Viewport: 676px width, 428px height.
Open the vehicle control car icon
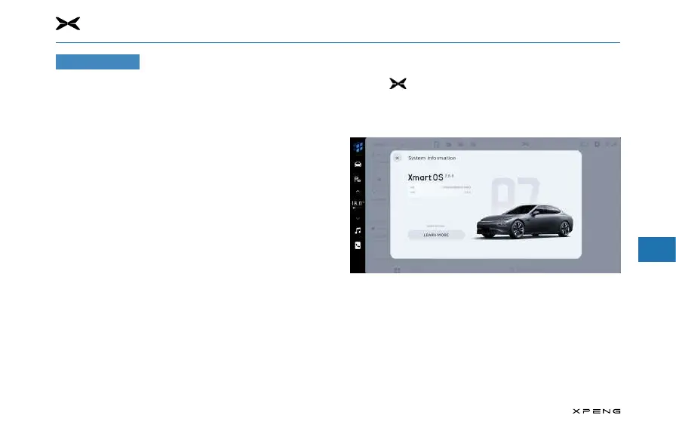point(358,165)
